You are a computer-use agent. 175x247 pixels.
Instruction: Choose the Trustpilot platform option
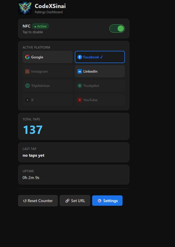point(100,86)
